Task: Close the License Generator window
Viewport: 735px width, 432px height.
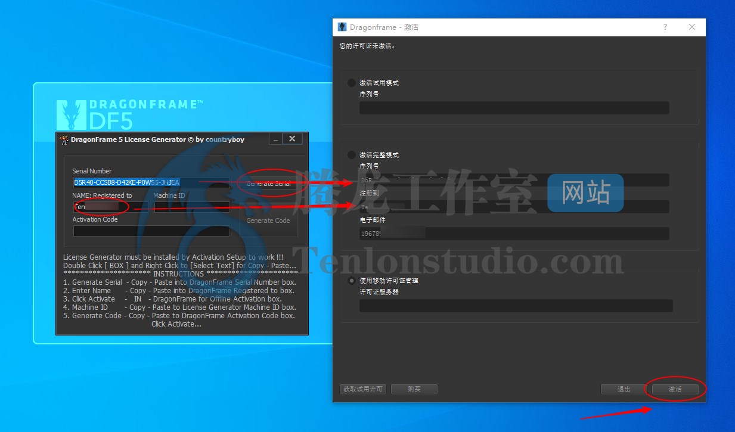Action: (292, 139)
